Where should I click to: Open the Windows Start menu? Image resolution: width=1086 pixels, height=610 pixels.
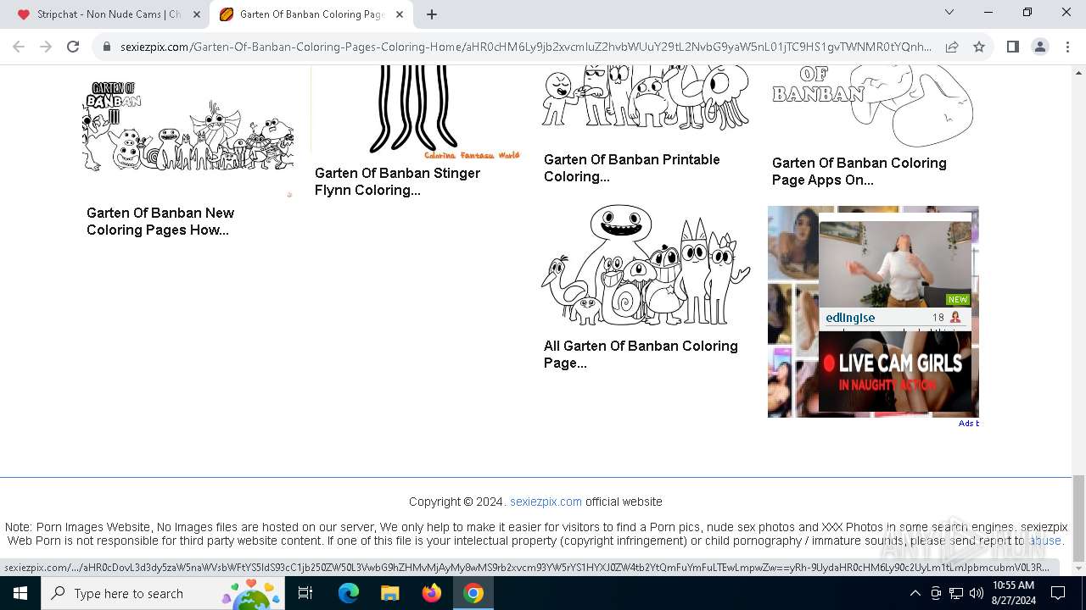(x=20, y=593)
